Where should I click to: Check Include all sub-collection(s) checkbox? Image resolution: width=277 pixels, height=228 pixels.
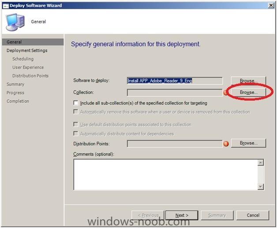click(x=76, y=103)
